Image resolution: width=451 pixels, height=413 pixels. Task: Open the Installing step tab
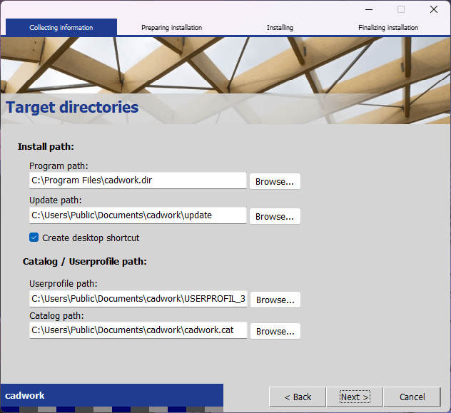pyautogui.click(x=280, y=28)
